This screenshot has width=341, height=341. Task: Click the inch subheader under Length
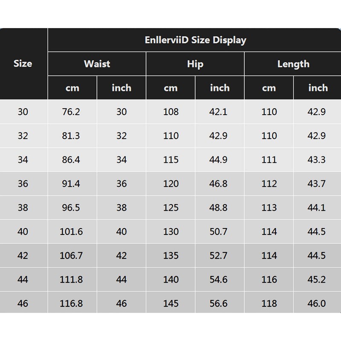[x=318, y=88]
